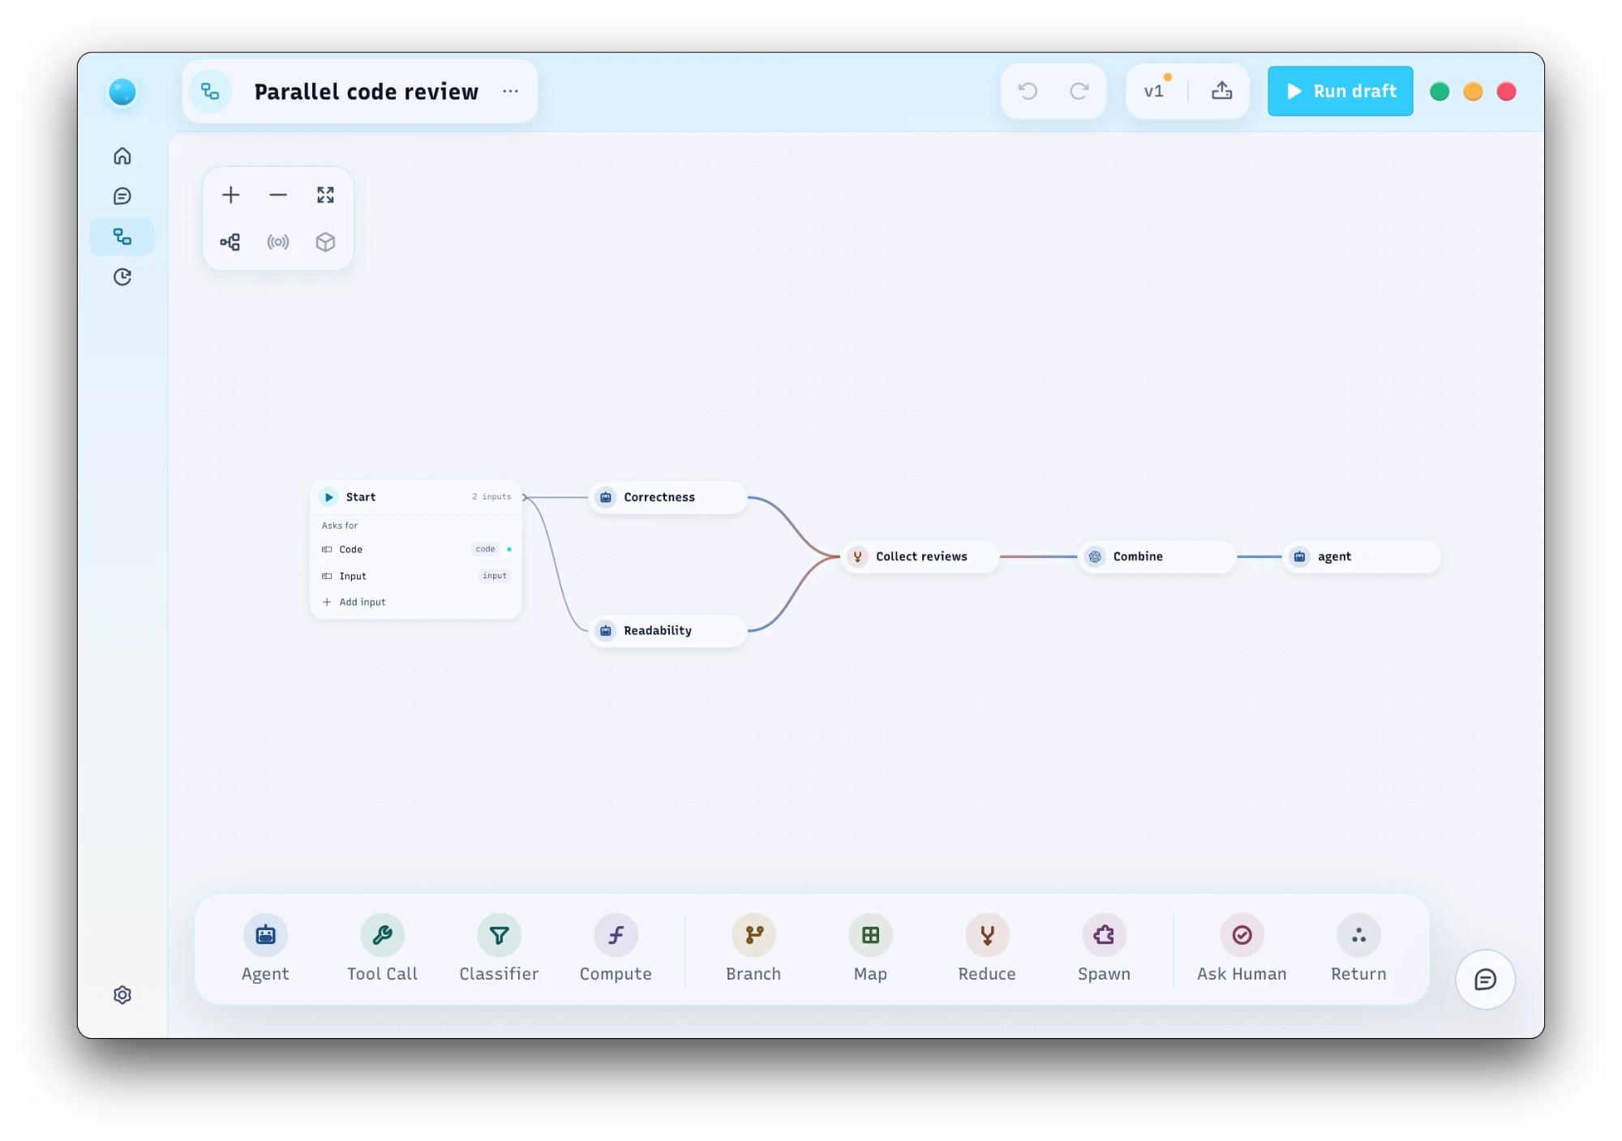The image size is (1622, 1141).
Task: Undo the last change
Action: 1028,92
